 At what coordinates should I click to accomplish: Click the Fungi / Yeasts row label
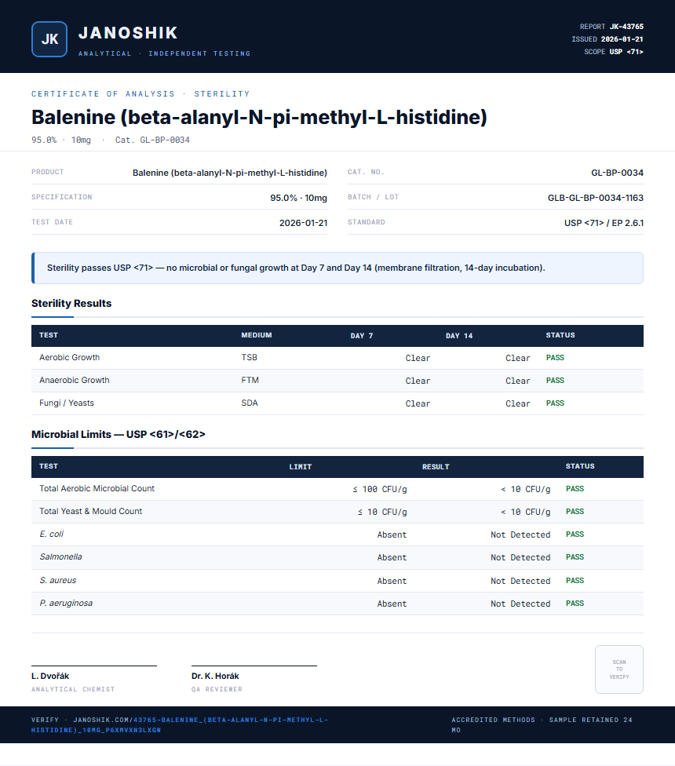(67, 403)
